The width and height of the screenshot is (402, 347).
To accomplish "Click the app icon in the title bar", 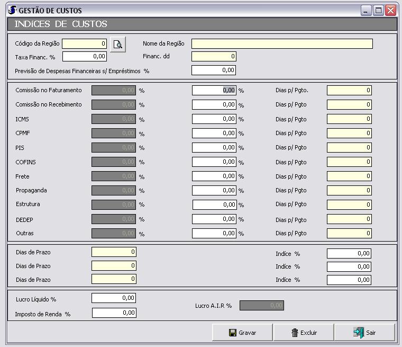I will tap(12, 10).
